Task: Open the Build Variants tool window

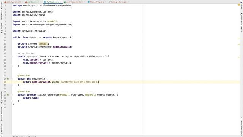Action: click(2, 114)
